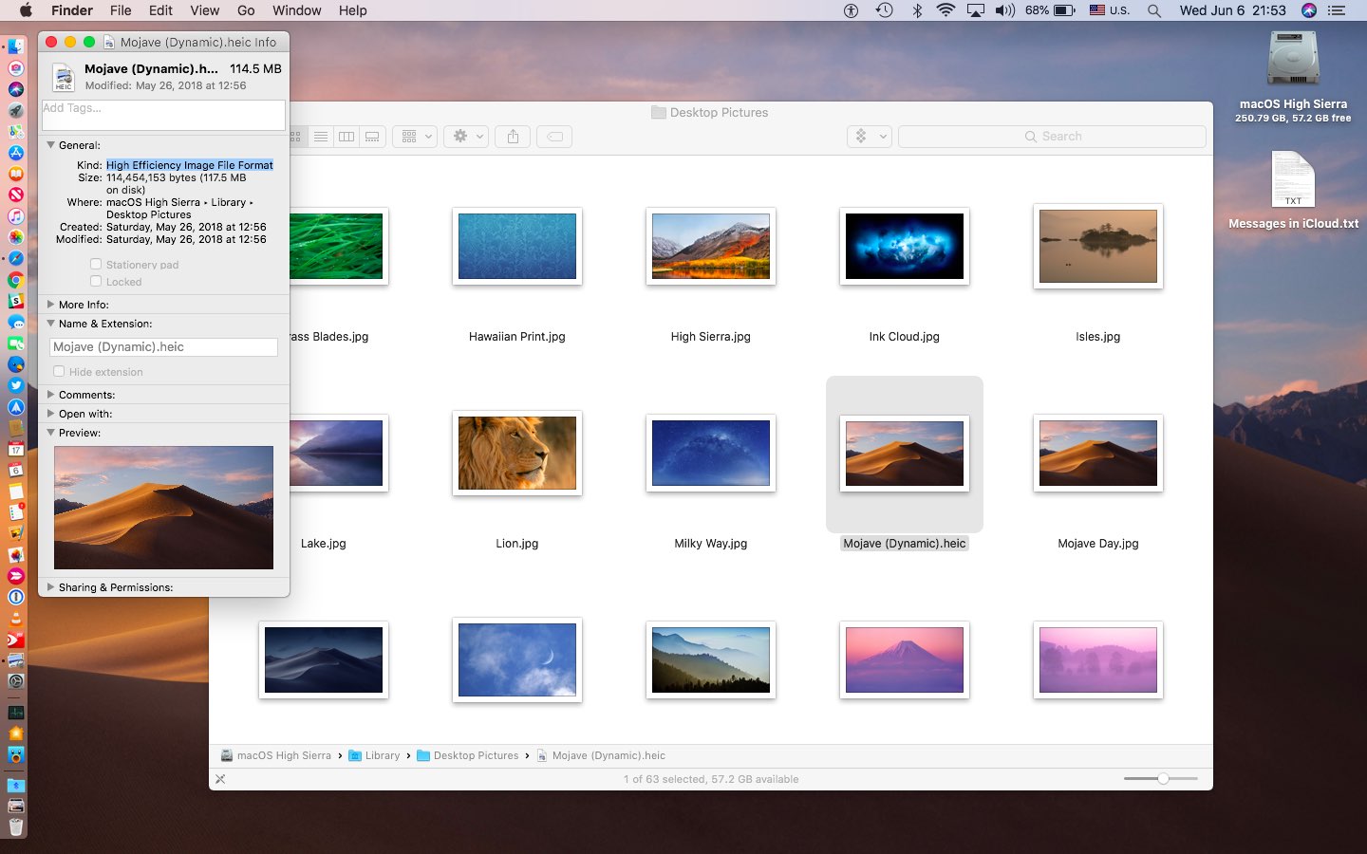Click the Share toolbar button
This screenshot has height=854, width=1367.
tap(513, 137)
